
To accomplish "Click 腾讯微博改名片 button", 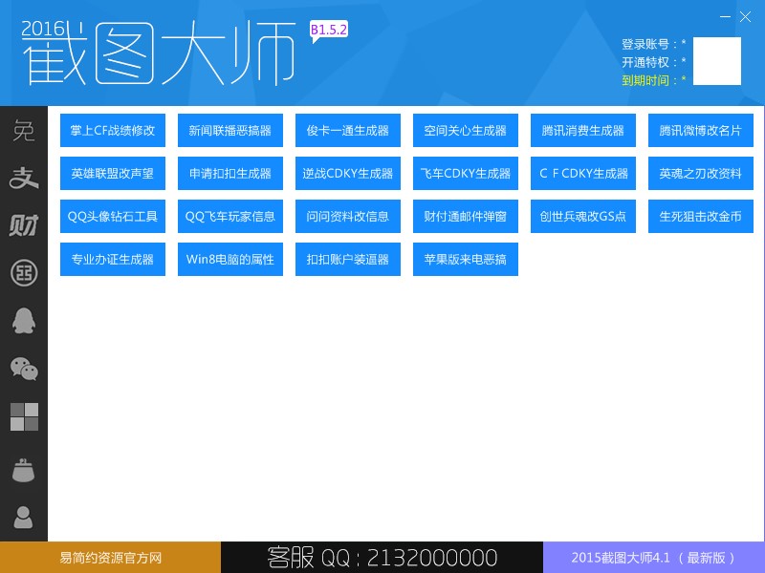I will [x=700, y=130].
